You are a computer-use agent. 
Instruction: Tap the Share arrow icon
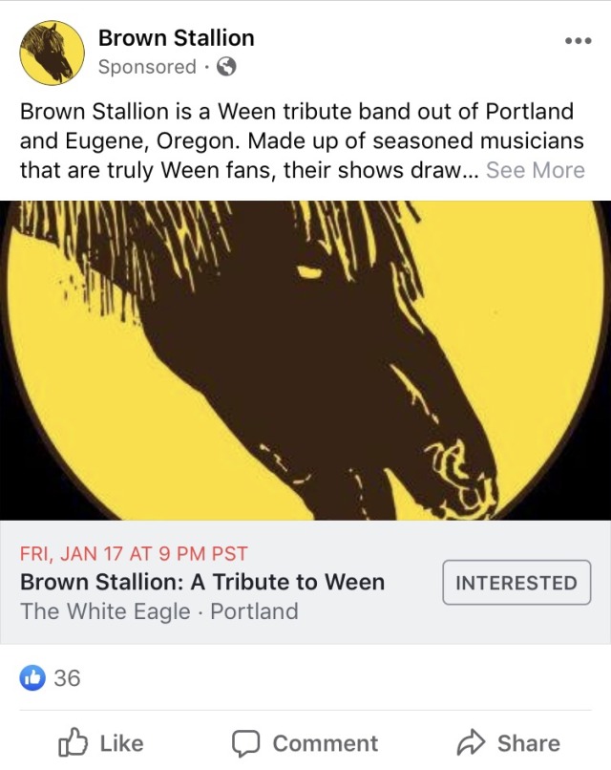pyautogui.click(x=472, y=742)
